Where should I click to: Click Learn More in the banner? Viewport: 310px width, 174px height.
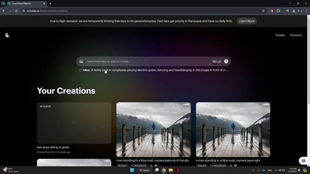coord(247,21)
